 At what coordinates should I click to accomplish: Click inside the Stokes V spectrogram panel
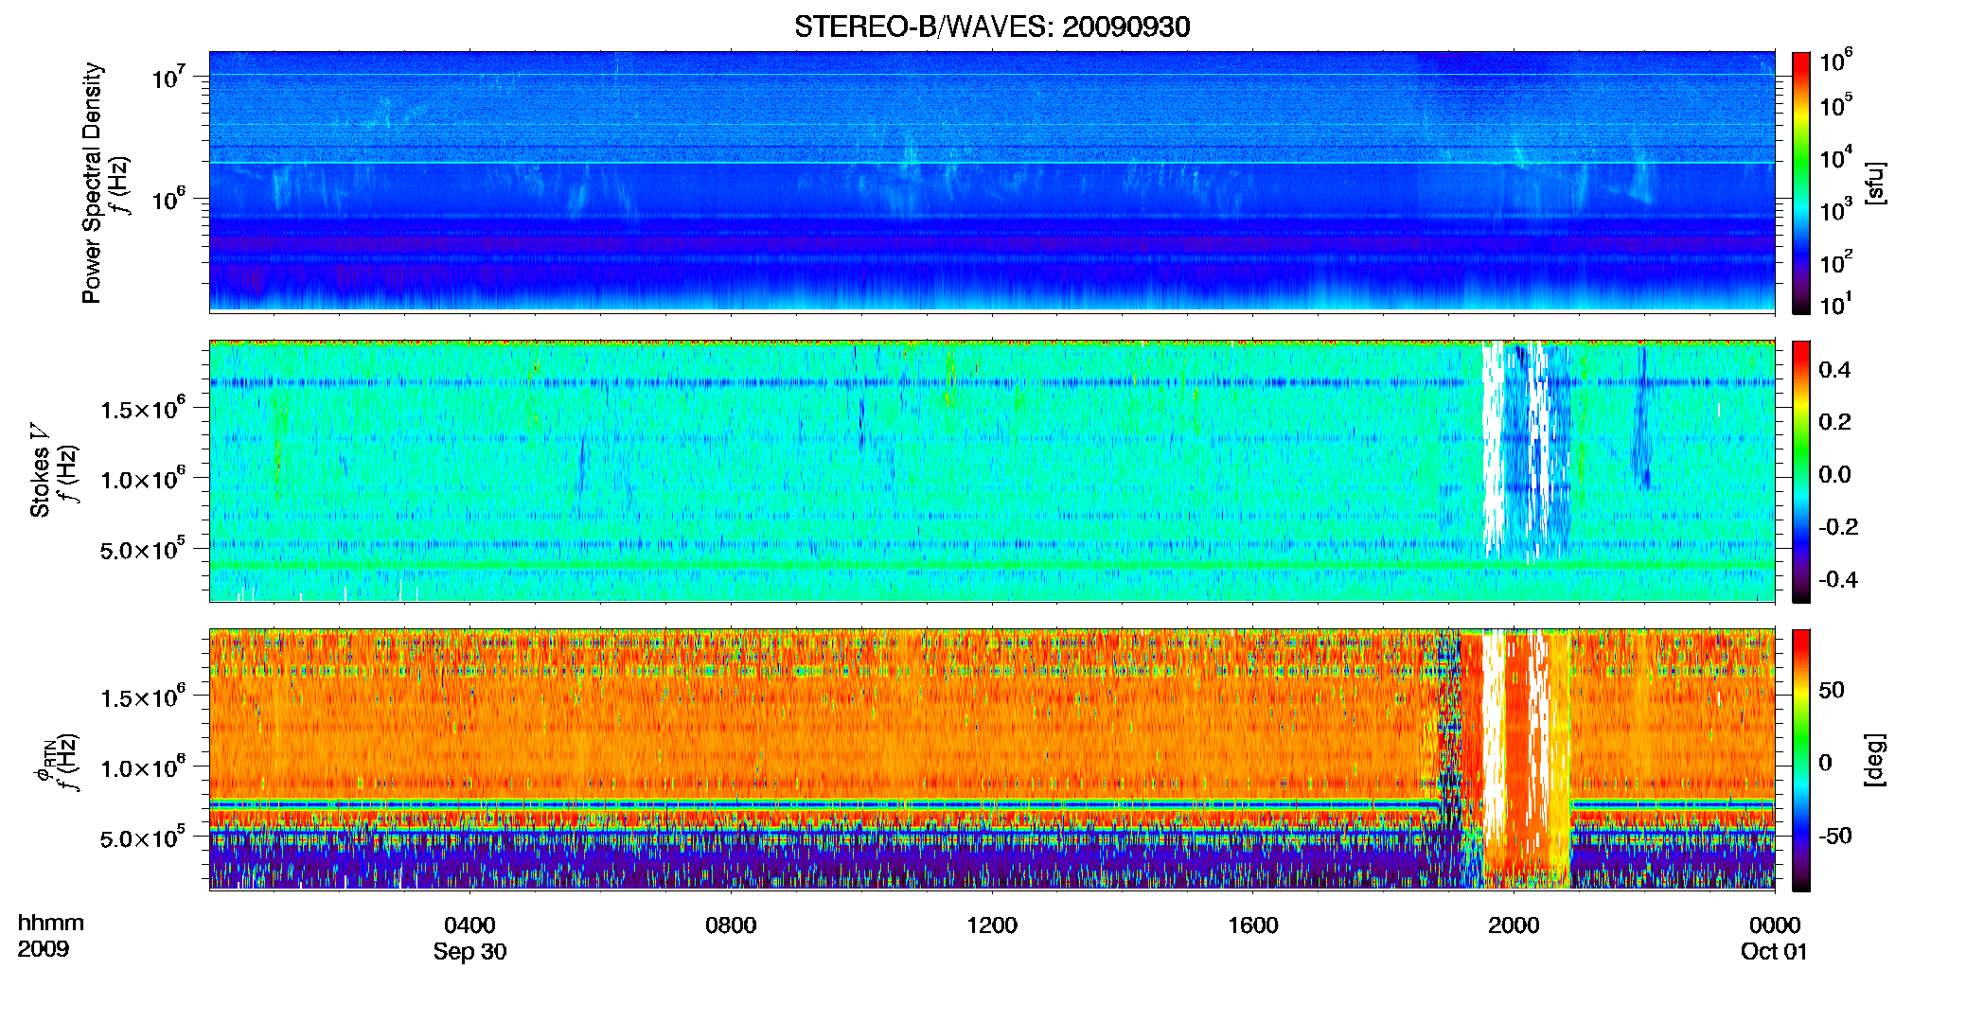point(992,471)
